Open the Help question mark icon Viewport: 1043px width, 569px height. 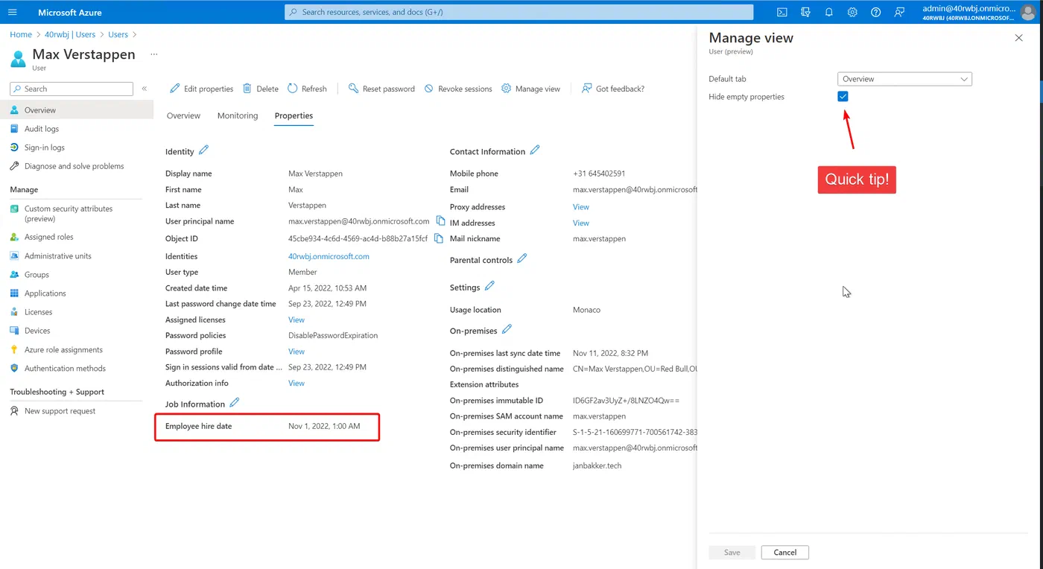click(876, 12)
